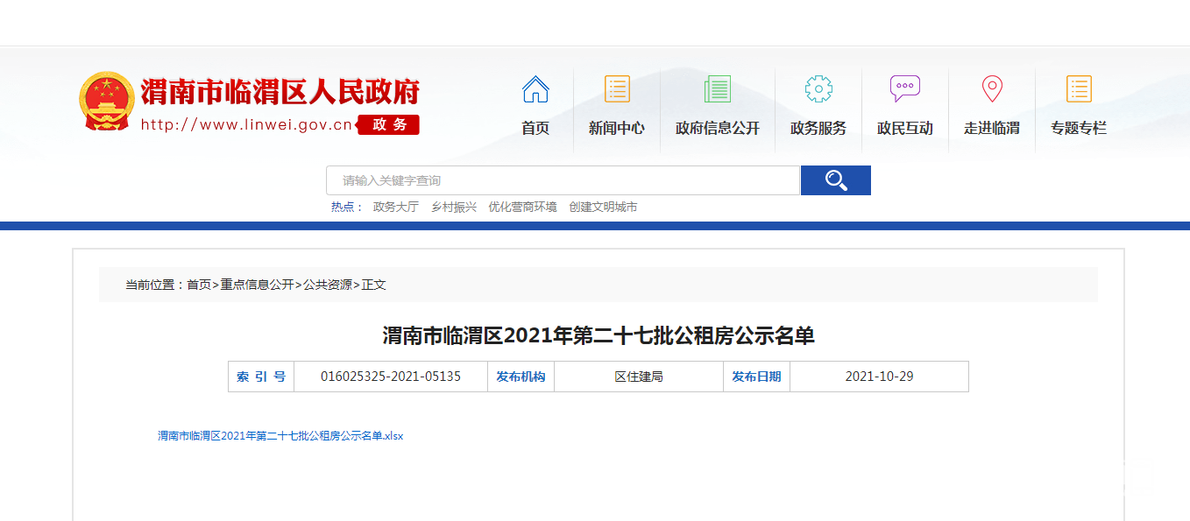Go to 优化营商环境 hot link

522,208
